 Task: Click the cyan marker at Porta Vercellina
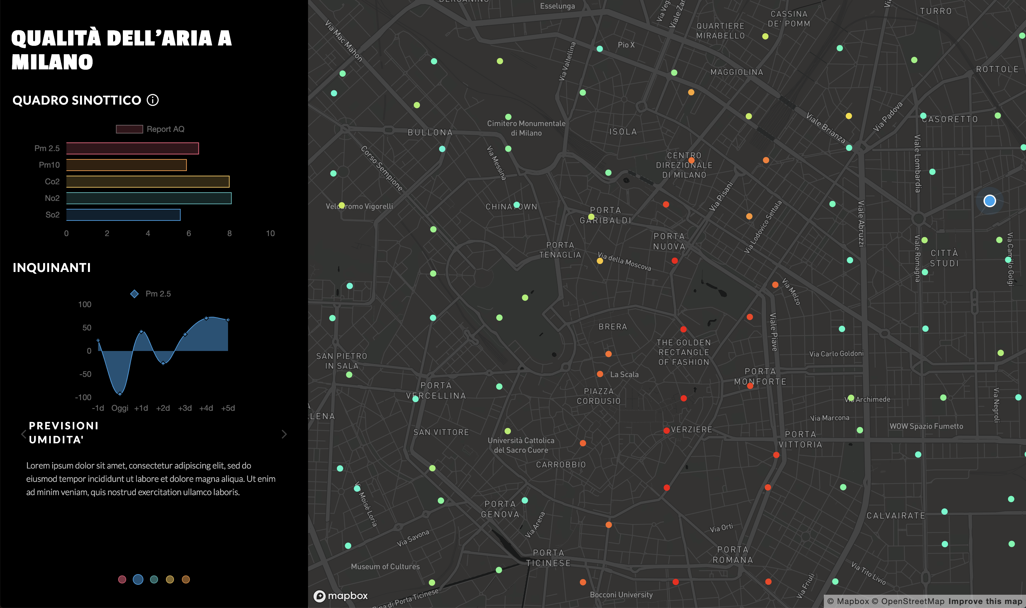pos(416,399)
